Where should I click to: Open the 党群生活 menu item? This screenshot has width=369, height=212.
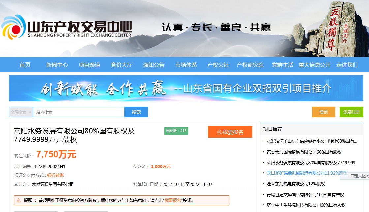point(282,65)
